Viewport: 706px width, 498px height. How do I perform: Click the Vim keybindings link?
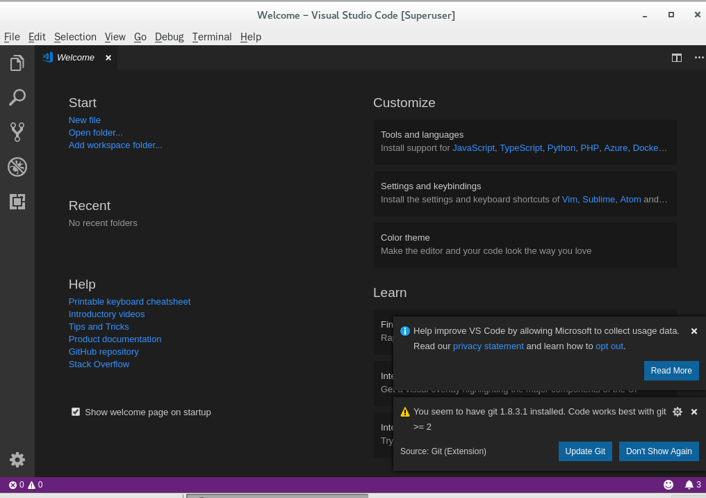(x=569, y=200)
